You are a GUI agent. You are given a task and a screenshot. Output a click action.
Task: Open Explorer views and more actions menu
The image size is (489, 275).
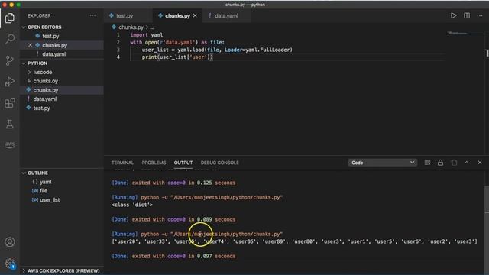[92, 15]
